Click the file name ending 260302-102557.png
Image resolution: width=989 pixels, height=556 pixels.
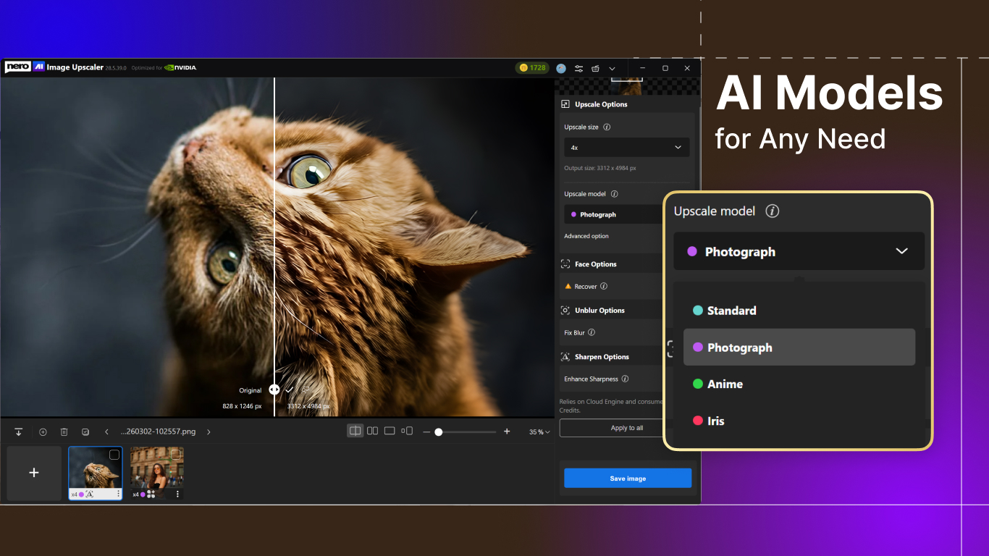(159, 431)
